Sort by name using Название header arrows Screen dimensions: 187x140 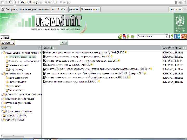pyautogui.click(x=54, y=48)
